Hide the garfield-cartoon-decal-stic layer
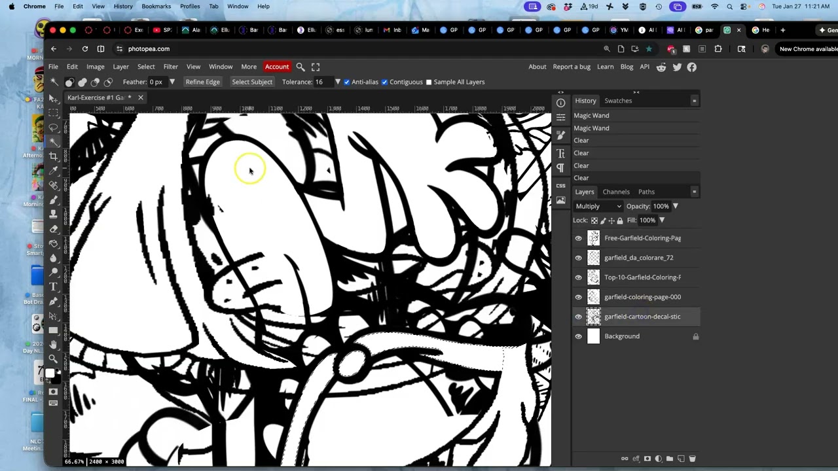 tap(578, 317)
